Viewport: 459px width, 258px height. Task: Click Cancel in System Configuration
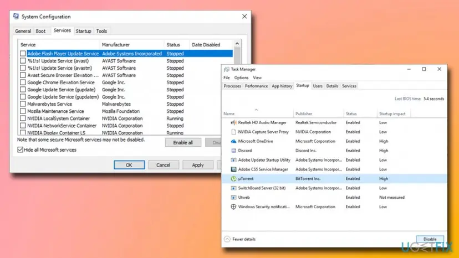point(163,165)
